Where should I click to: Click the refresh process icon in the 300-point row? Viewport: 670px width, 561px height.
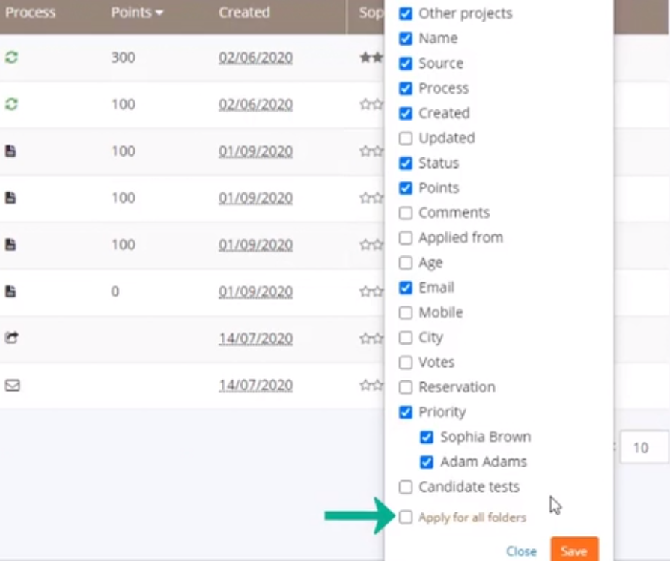click(11, 57)
